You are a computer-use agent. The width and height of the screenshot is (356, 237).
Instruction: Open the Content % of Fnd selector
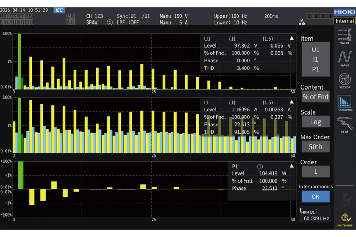[x=315, y=97]
